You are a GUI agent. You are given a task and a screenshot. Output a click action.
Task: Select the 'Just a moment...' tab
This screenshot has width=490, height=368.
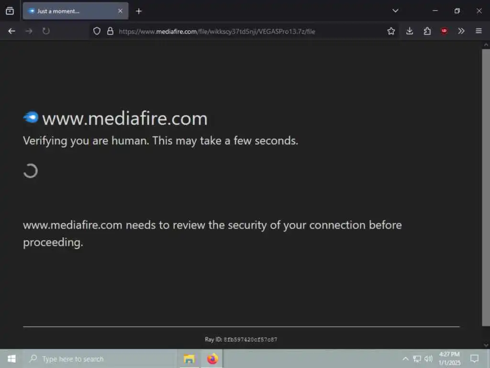tap(75, 11)
